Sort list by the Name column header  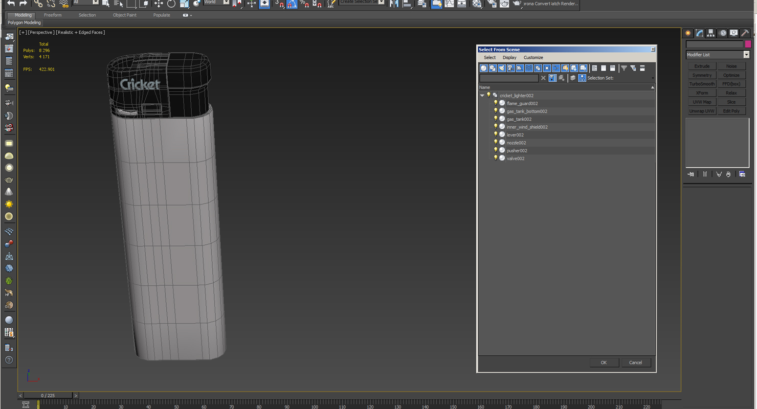coord(566,87)
